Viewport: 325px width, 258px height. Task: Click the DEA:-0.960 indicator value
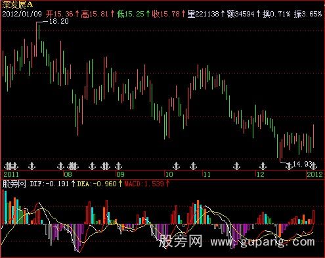97,184
